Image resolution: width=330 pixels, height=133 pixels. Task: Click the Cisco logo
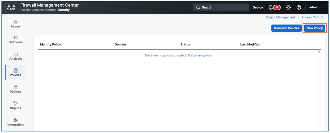click(10, 7)
